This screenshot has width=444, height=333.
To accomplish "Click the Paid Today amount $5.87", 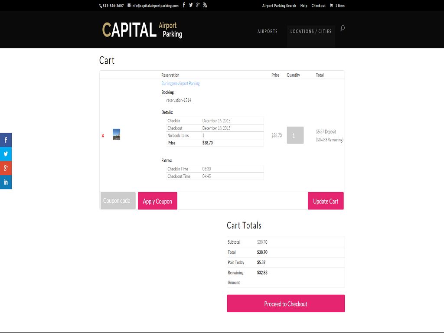I will [261, 262].
